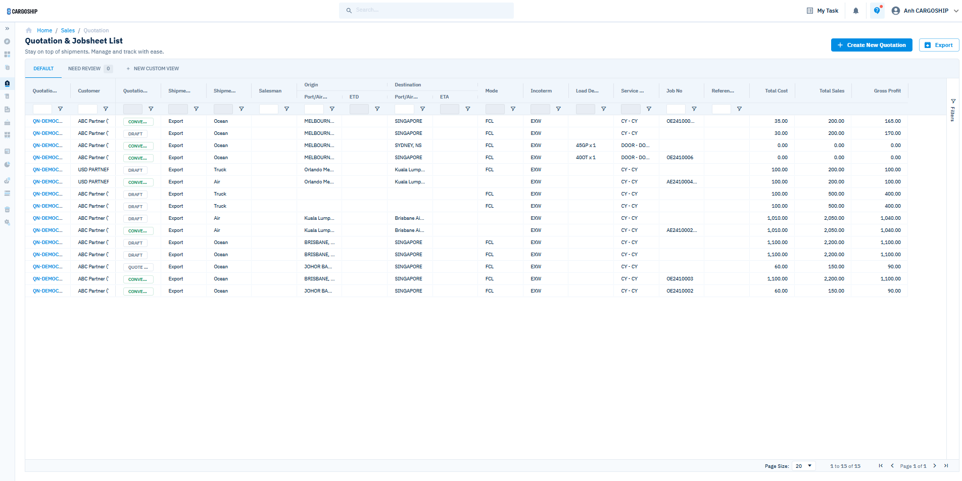Open the Page Size dropdown

[x=803, y=466]
